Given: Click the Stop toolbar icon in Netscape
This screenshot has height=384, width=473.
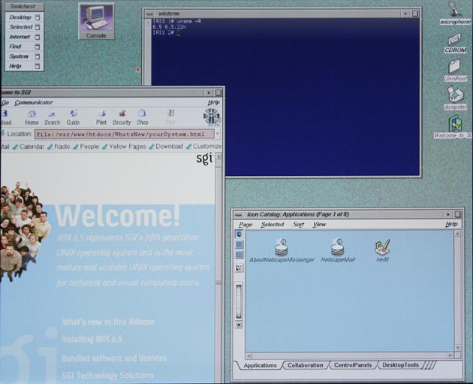Looking at the screenshot, I should coord(170,117).
